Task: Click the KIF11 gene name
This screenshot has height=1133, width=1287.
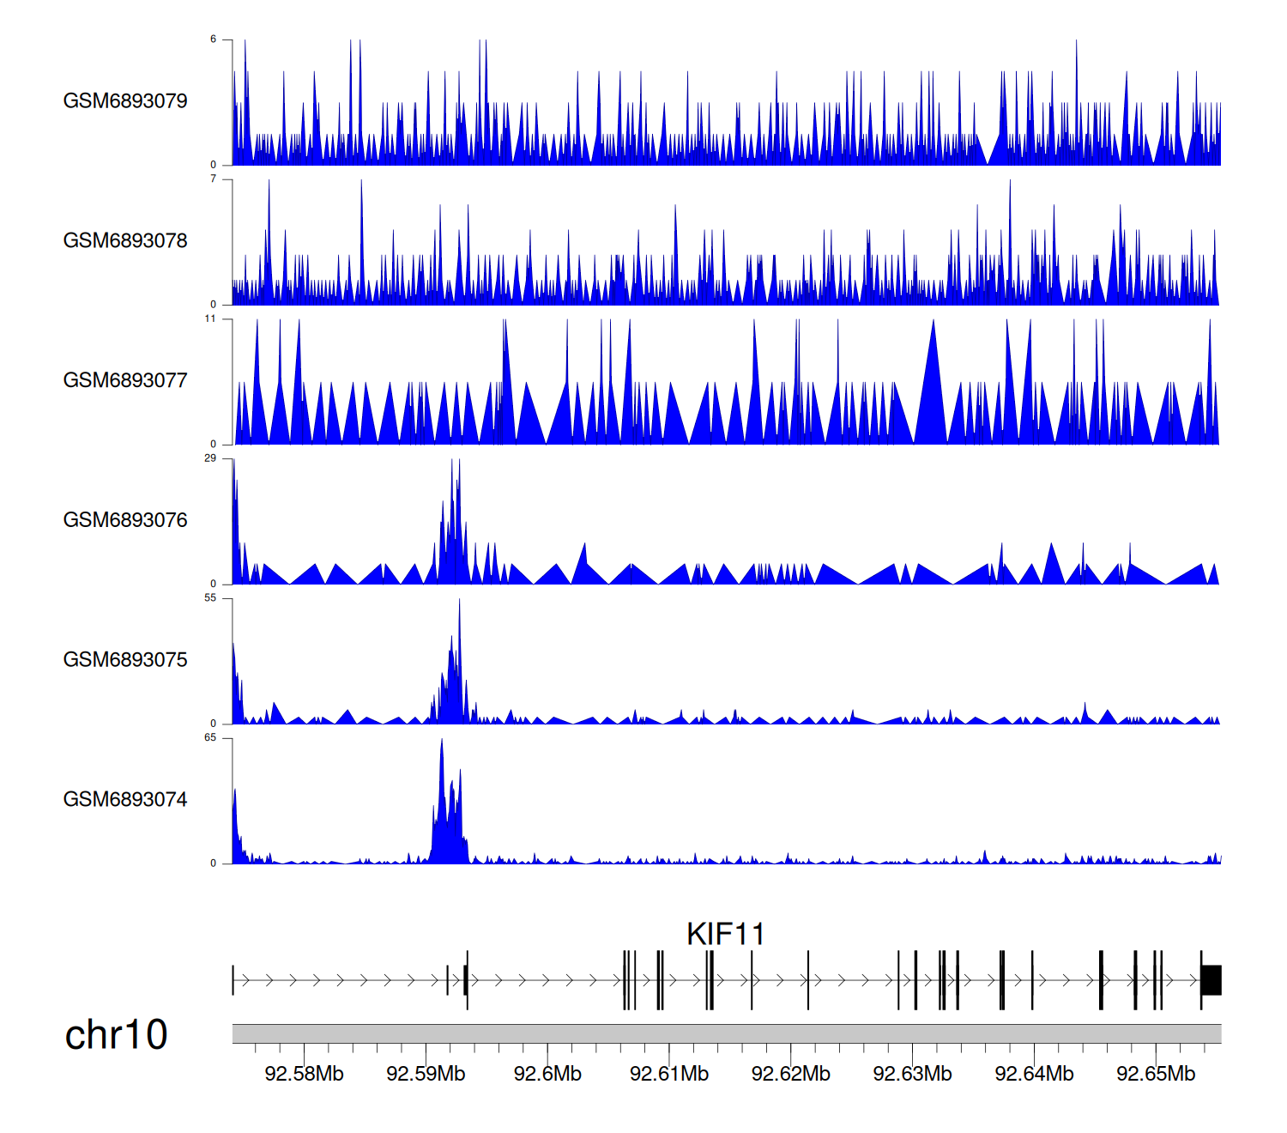Action: tap(725, 934)
